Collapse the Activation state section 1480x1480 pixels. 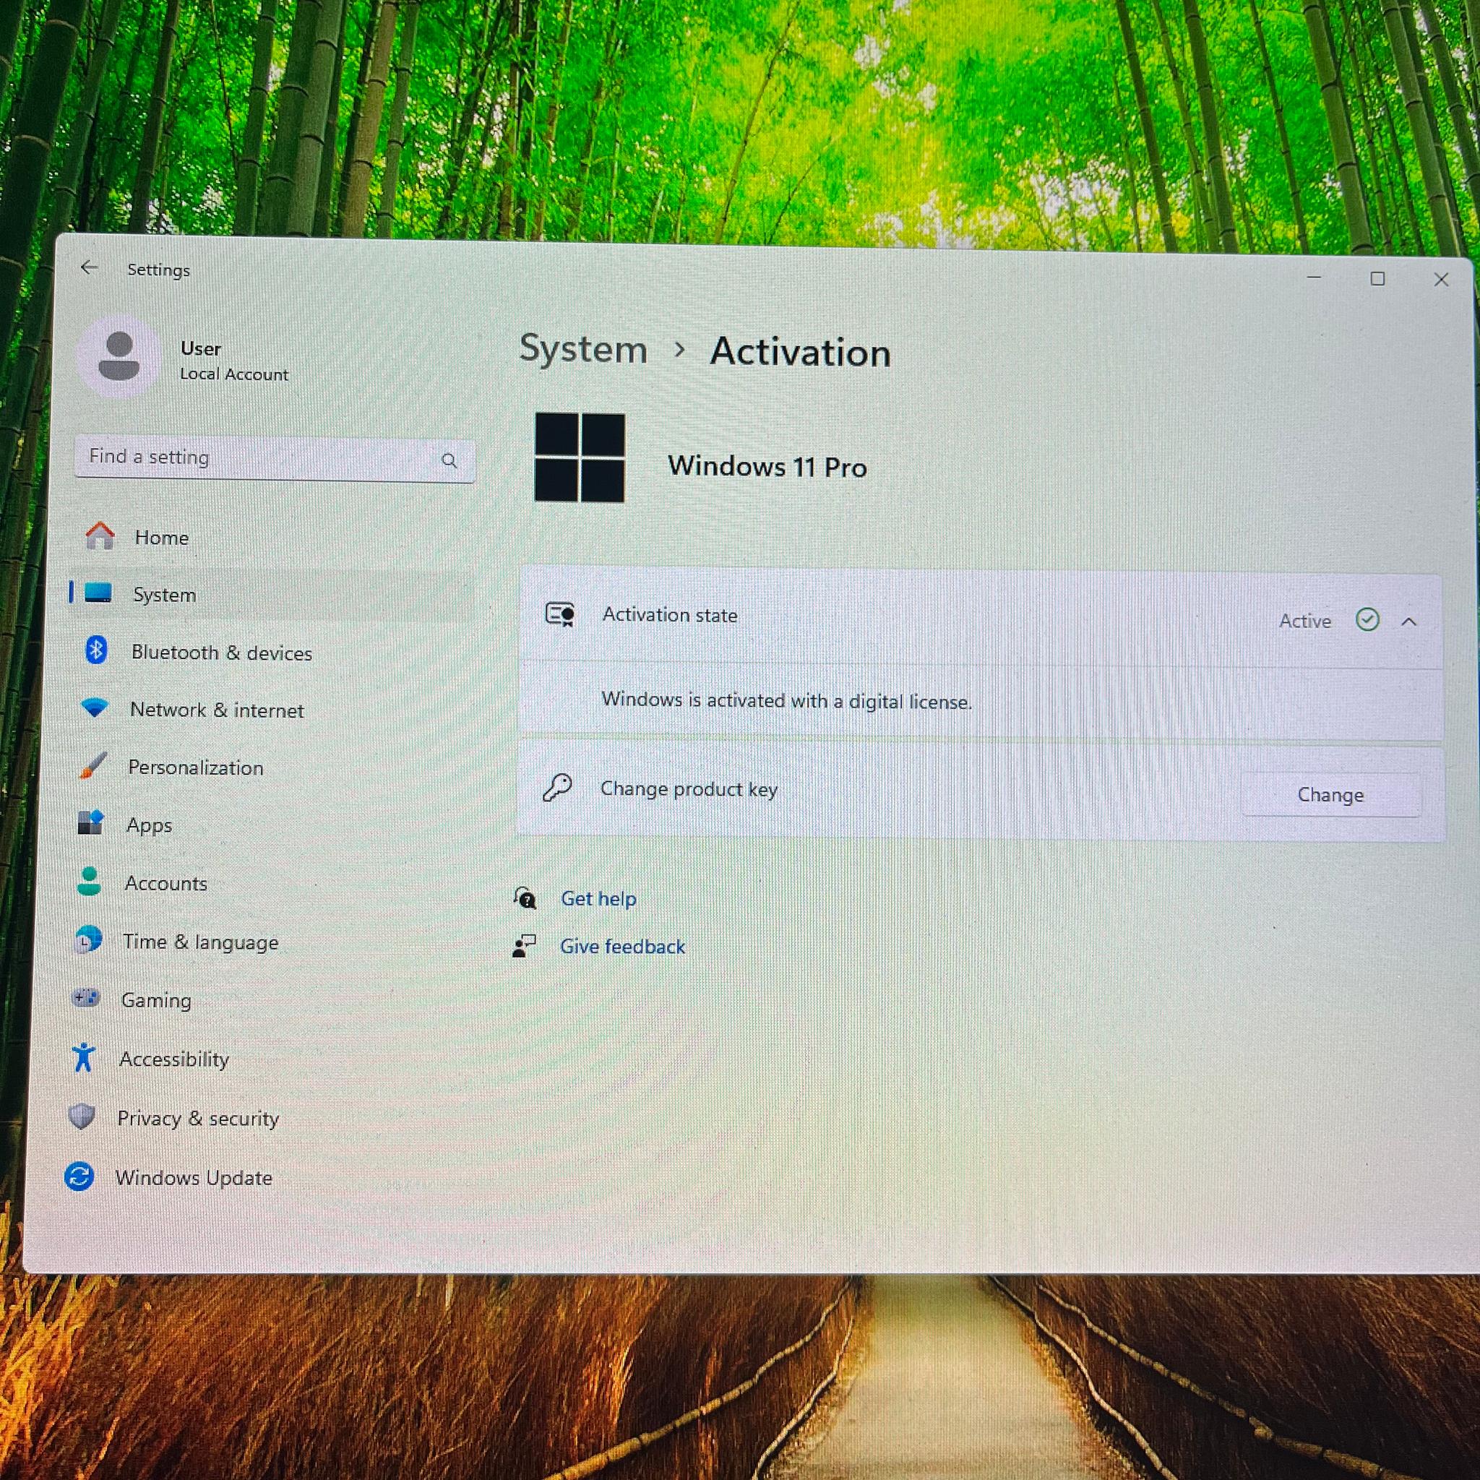coord(1408,621)
